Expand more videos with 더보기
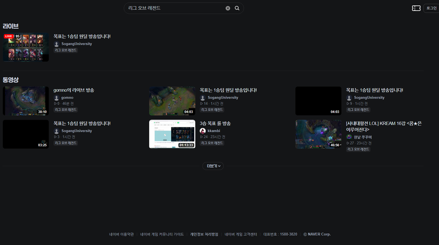The width and height of the screenshot is (439, 245). click(x=213, y=166)
